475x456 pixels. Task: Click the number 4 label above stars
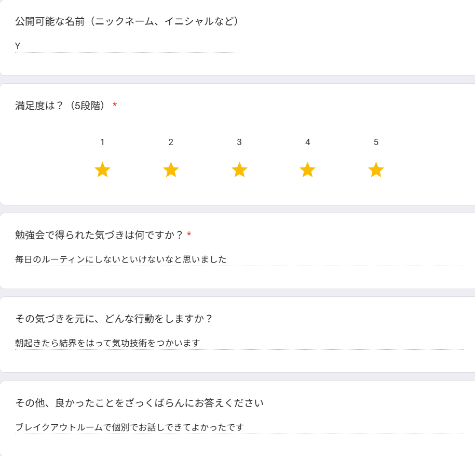(308, 142)
